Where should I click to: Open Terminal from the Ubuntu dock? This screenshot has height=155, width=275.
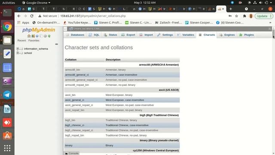point(7,12)
